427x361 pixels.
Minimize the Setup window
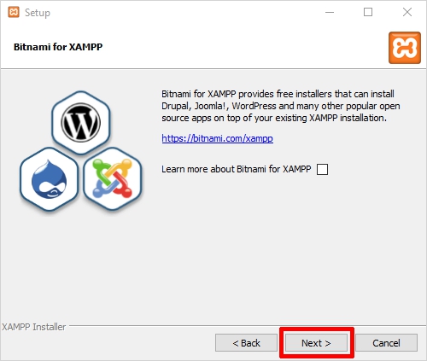(x=330, y=12)
